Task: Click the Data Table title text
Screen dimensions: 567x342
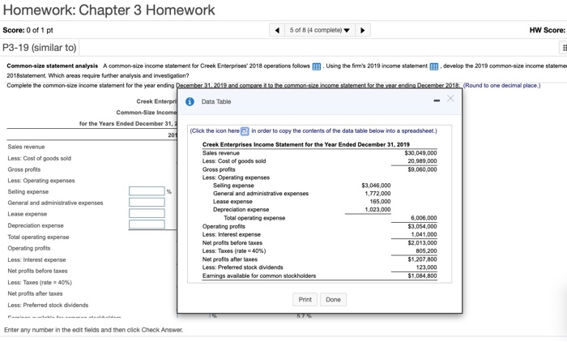Action: 216,101
